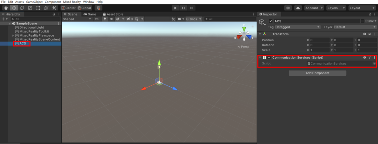Open the Tag Untagged dropdown
378x144 pixels.
coord(298,27)
